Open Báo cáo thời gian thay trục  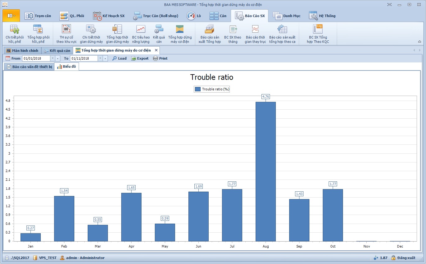[255, 34]
